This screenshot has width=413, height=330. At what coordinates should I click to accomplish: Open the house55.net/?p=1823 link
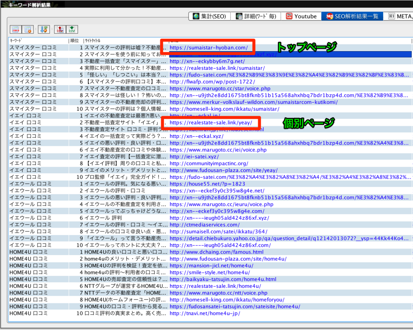coord(207,184)
